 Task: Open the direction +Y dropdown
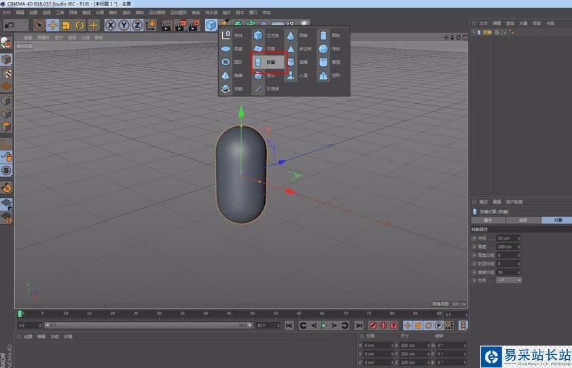(x=510, y=280)
